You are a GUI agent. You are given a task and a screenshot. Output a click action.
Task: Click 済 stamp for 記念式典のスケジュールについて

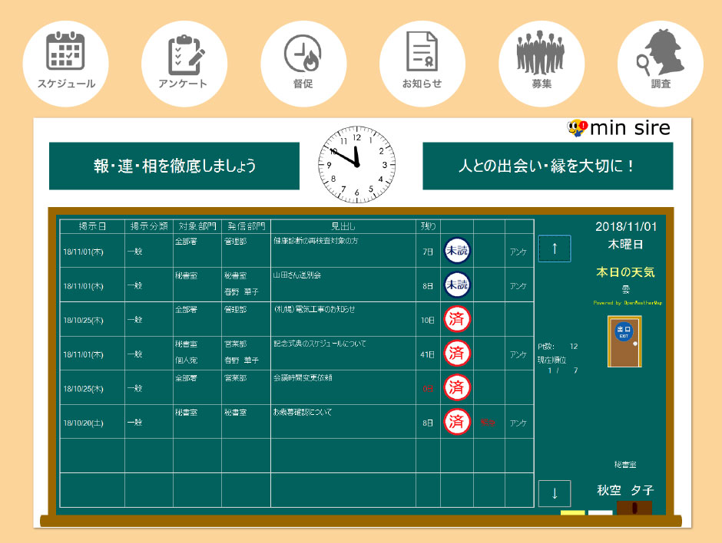click(457, 353)
